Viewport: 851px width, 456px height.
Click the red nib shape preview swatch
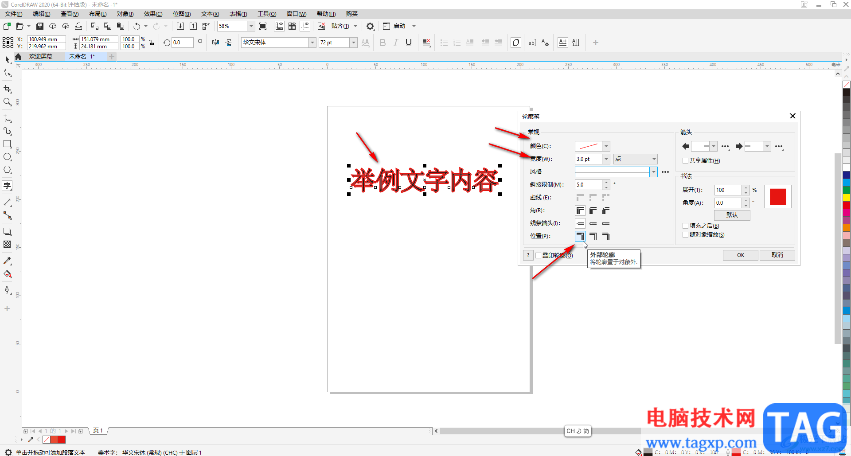(778, 197)
